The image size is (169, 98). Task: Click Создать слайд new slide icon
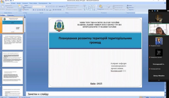pos(20,7)
